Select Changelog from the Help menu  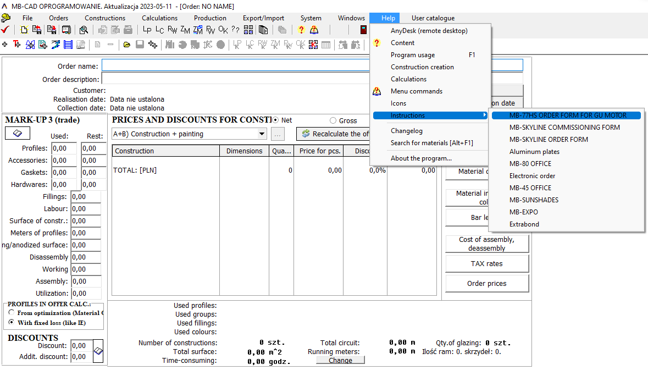point(406,131)
